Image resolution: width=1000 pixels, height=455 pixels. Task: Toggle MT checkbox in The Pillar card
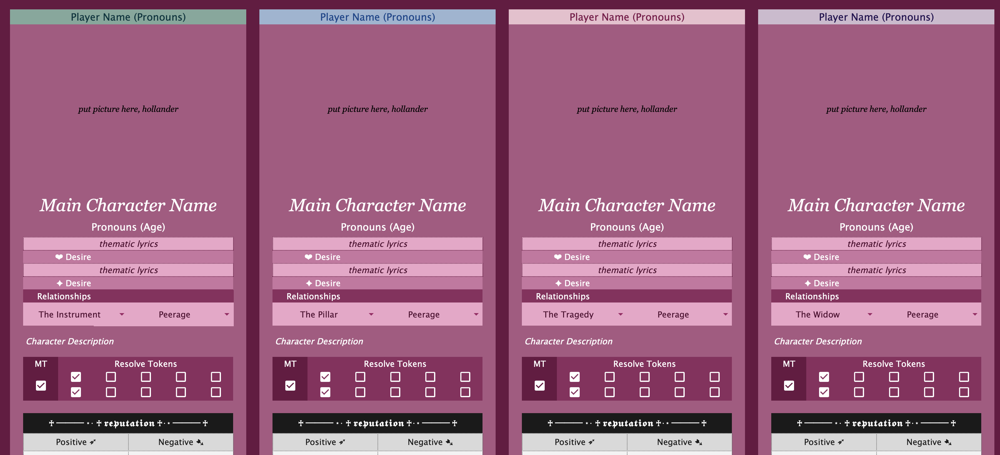pyautogui.click(x=290, y=386)
